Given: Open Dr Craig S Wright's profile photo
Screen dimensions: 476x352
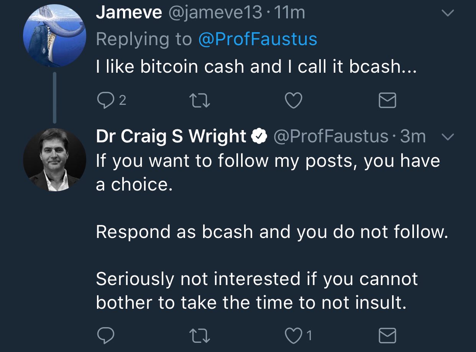Looking at the screenshot, I should [x=54, y=160].
